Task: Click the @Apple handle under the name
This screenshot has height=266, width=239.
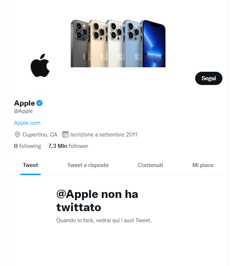Action: (x=24, y=111)
